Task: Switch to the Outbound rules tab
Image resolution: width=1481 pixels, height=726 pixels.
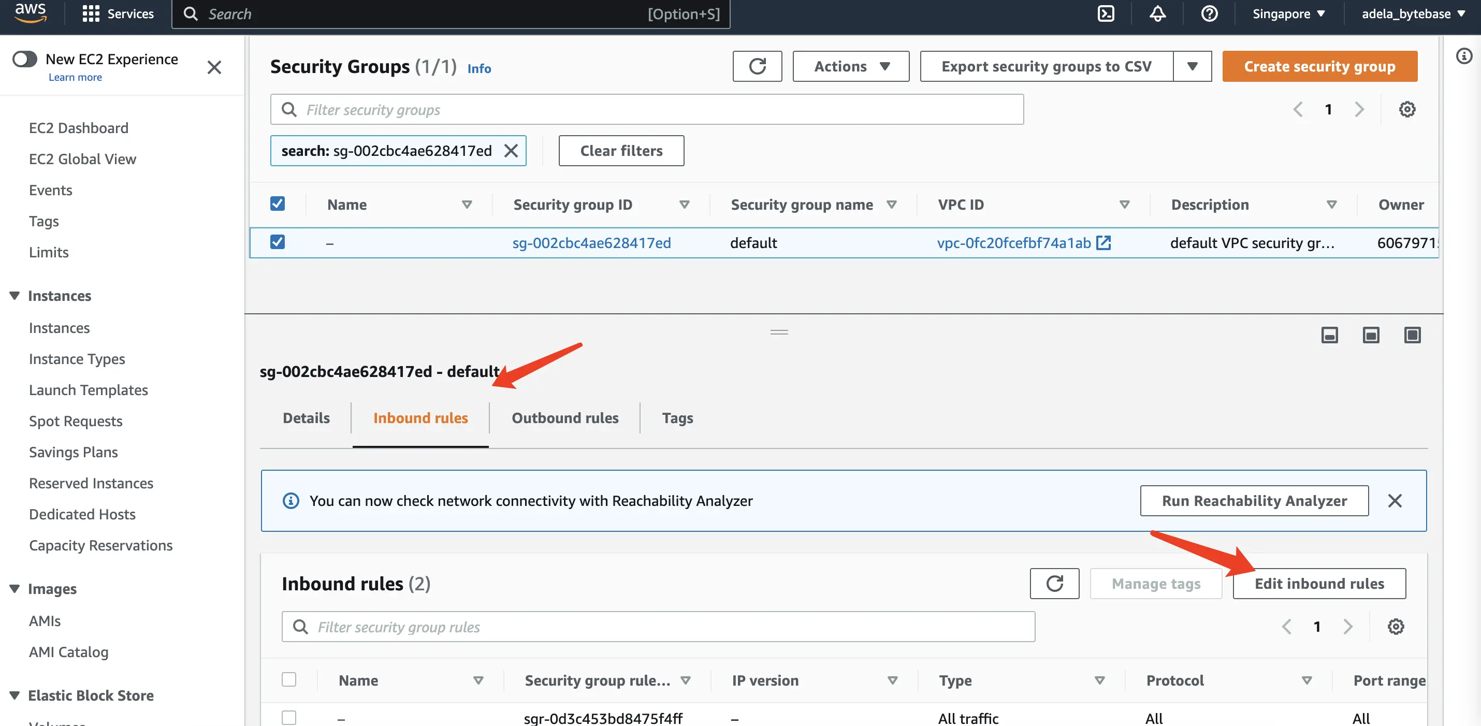Action: pyautogui.click(x=564, y=418)
